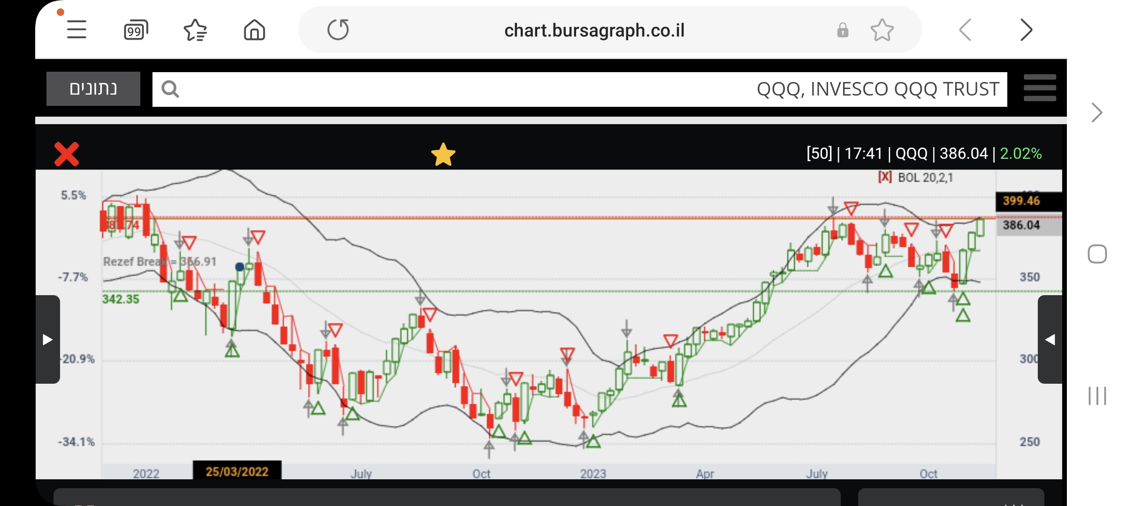This screenshot has height=506, width=1126.
Task: Close the chart with red X
Action: point(67,154)
